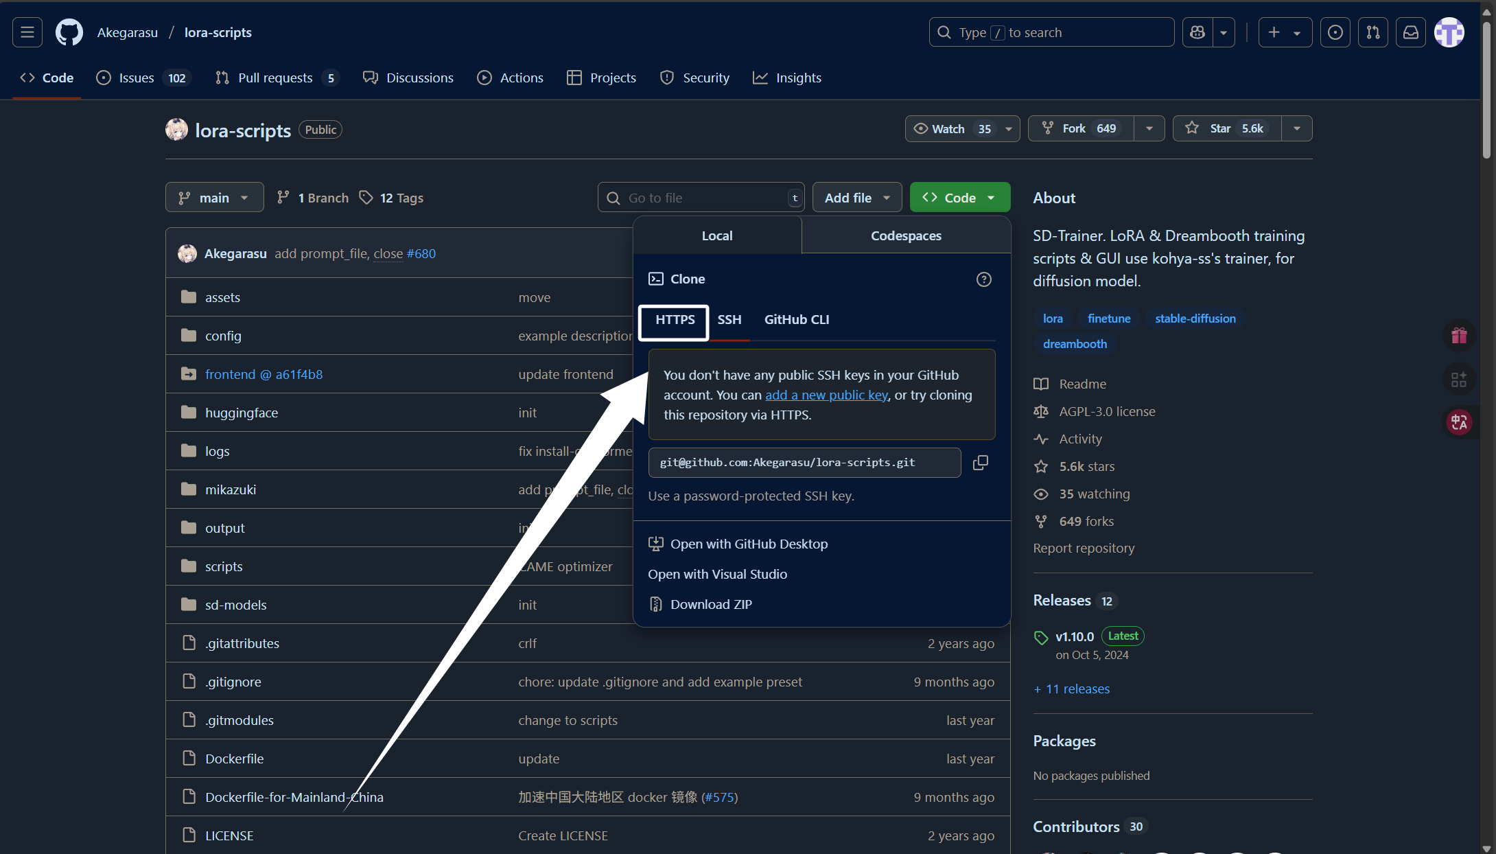Open the Issues tab
The image size is (1496, 854).
click(x=143, y=78)
